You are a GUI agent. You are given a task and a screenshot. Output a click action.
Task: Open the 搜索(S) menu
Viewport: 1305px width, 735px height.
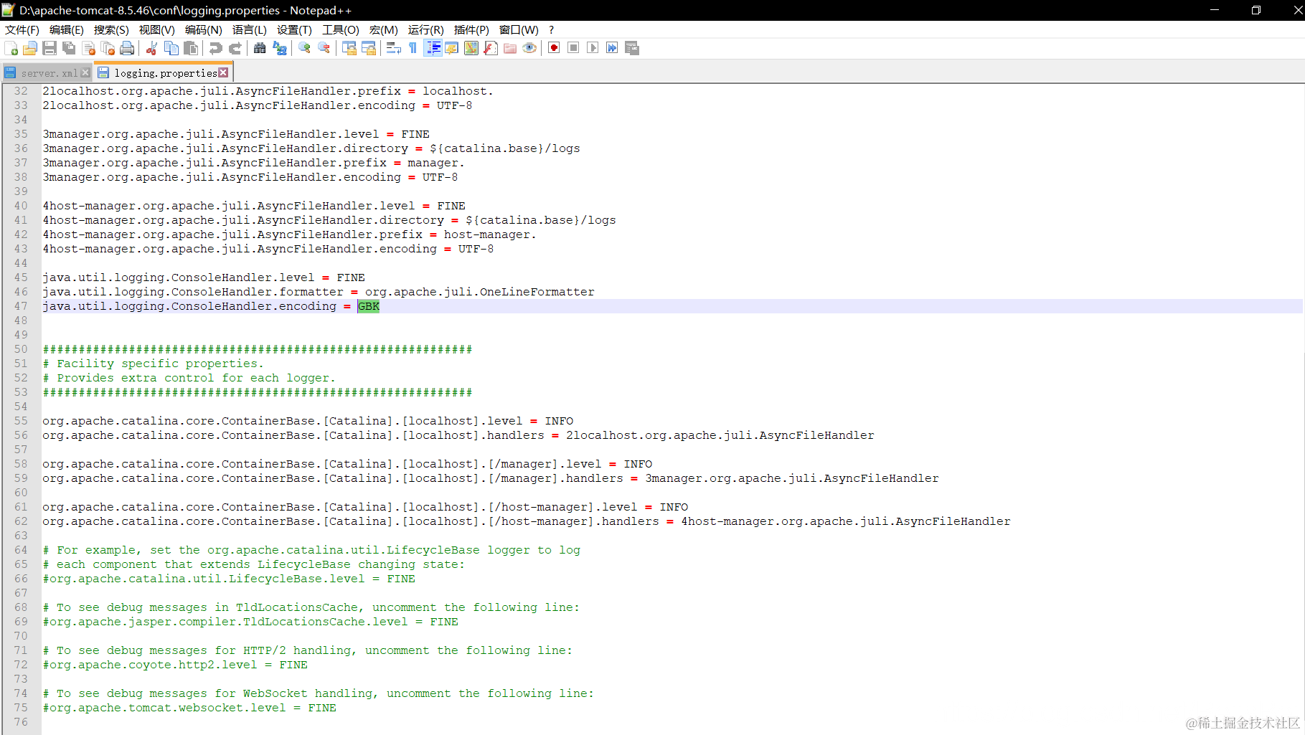click(x=111, y=30)
